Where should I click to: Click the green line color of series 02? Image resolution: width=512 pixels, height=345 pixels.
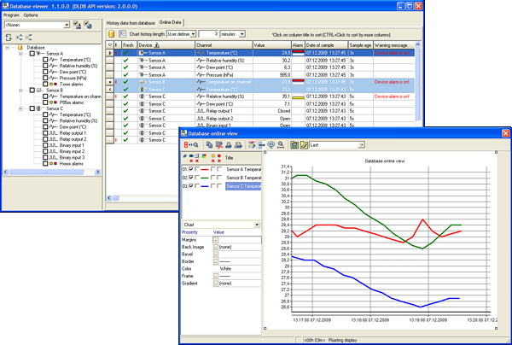tap(205, 178)
